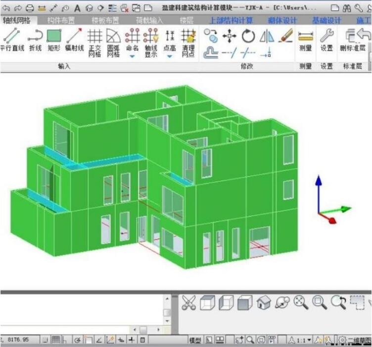
Task: Expand the 点高 dropdown arrow
Action: pos(170,56)
